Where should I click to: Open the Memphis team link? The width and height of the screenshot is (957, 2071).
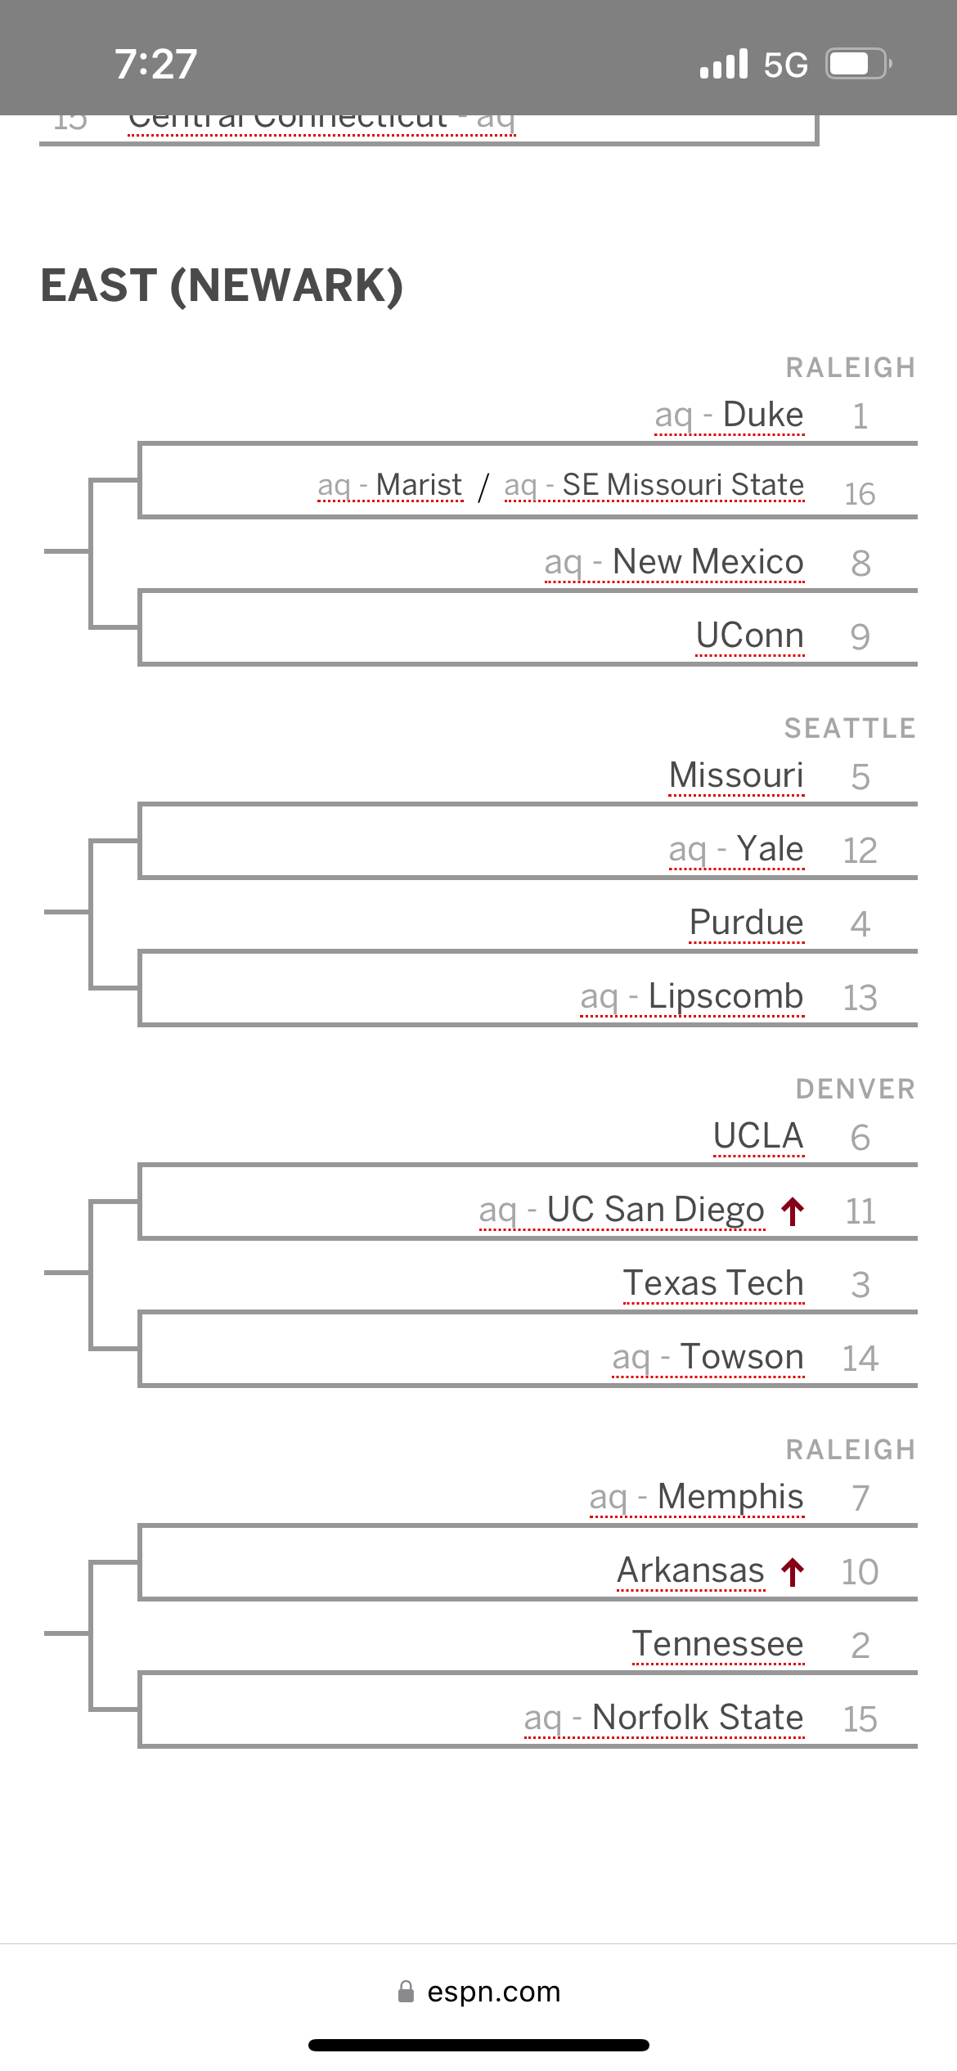pos(730,1497)
